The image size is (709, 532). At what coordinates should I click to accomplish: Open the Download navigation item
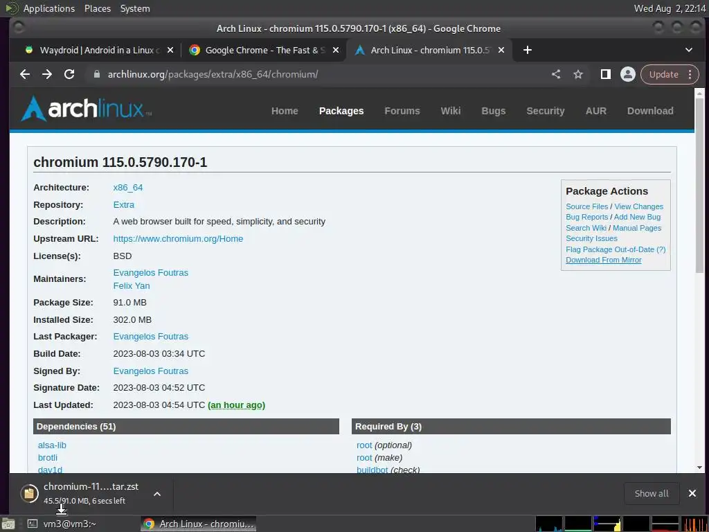[649, 111]
